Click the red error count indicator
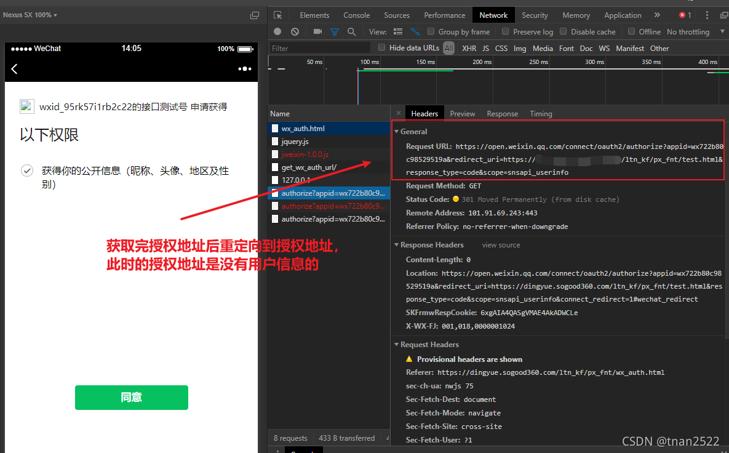This screenshot has height=453, width=729. coord(685,15)
